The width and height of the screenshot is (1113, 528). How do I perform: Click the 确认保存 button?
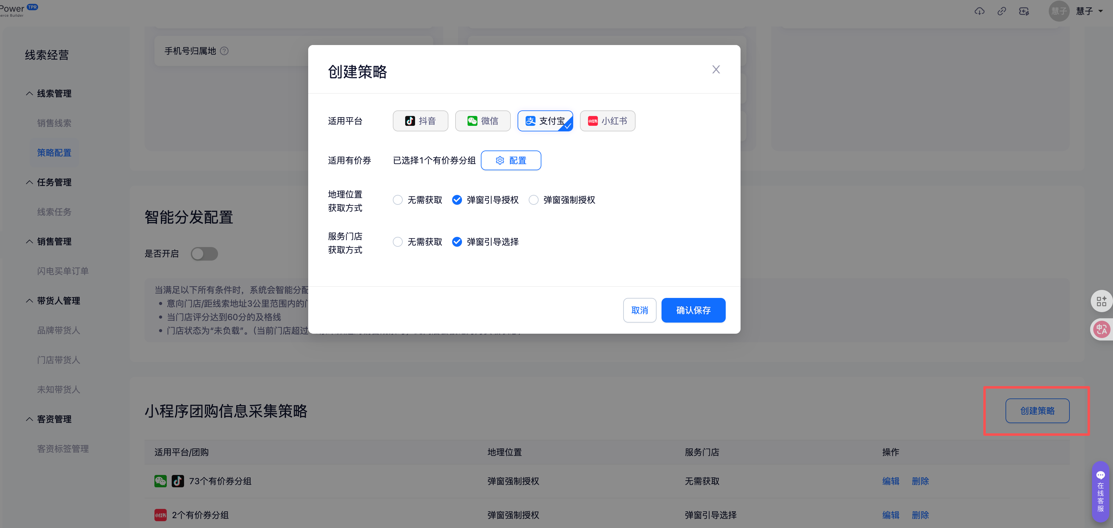pyautogui.click(x=693, y=310)
